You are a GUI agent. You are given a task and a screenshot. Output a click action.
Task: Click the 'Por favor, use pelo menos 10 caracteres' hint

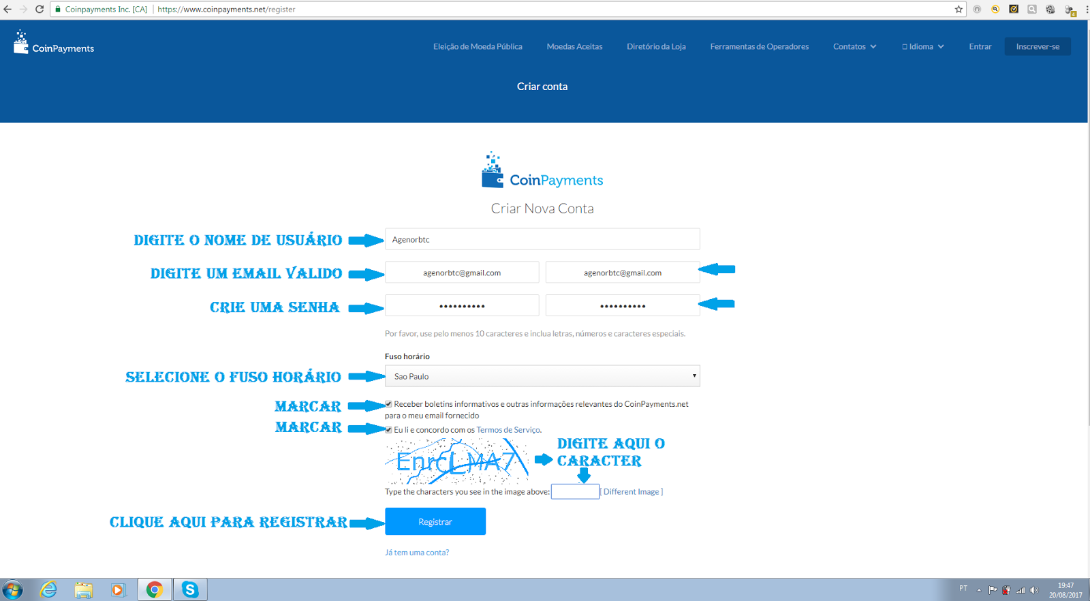(535, 334)
